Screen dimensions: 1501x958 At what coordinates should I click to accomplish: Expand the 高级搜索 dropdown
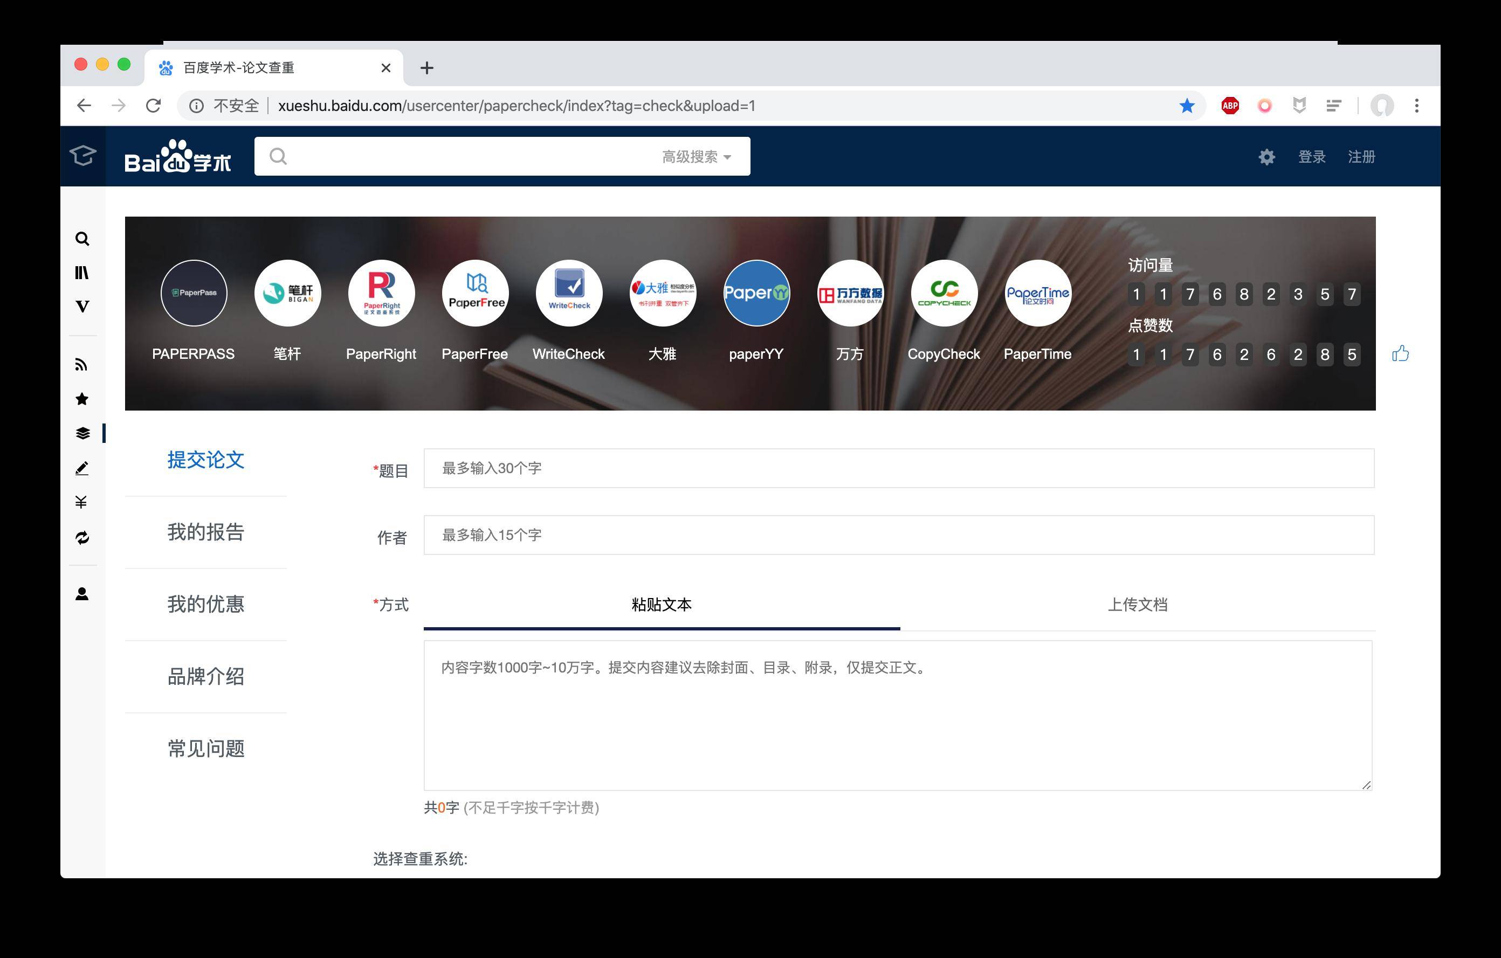coord(696,157)
